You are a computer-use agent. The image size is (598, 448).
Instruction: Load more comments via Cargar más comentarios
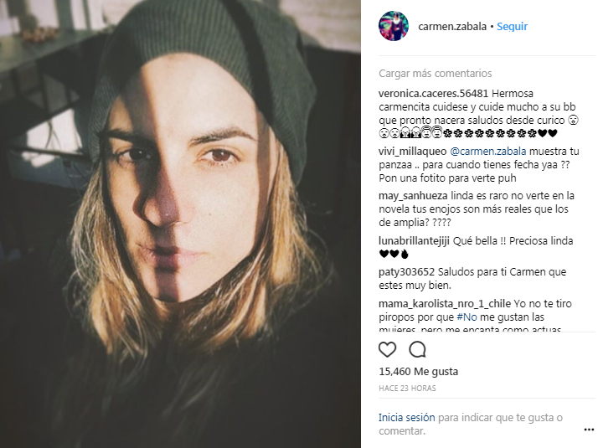[x=436, y=73]
